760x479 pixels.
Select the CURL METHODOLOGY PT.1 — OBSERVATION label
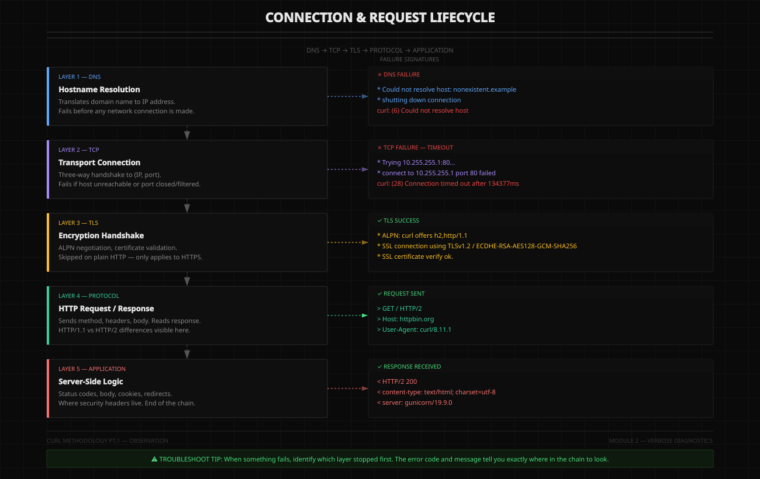(x=107, y=440)
